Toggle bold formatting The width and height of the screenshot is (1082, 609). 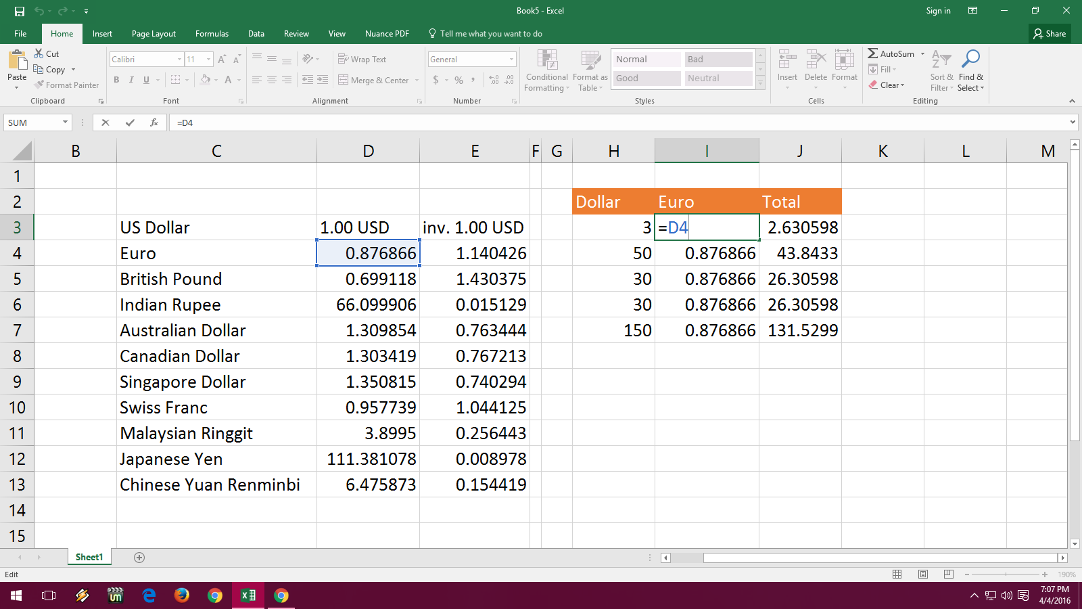114,80
